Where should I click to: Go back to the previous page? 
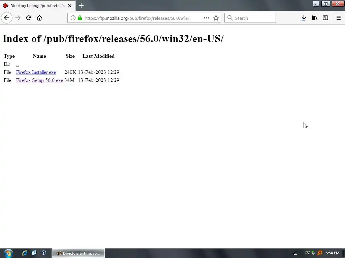point(7,18)
